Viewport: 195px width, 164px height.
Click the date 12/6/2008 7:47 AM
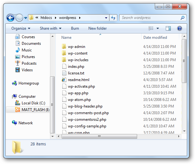[x=159, y=73]
